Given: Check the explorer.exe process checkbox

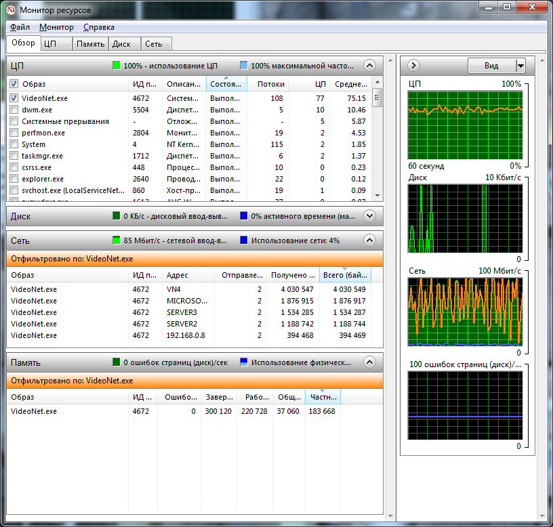Looking at the screenshot, I should tap(14, 179).
